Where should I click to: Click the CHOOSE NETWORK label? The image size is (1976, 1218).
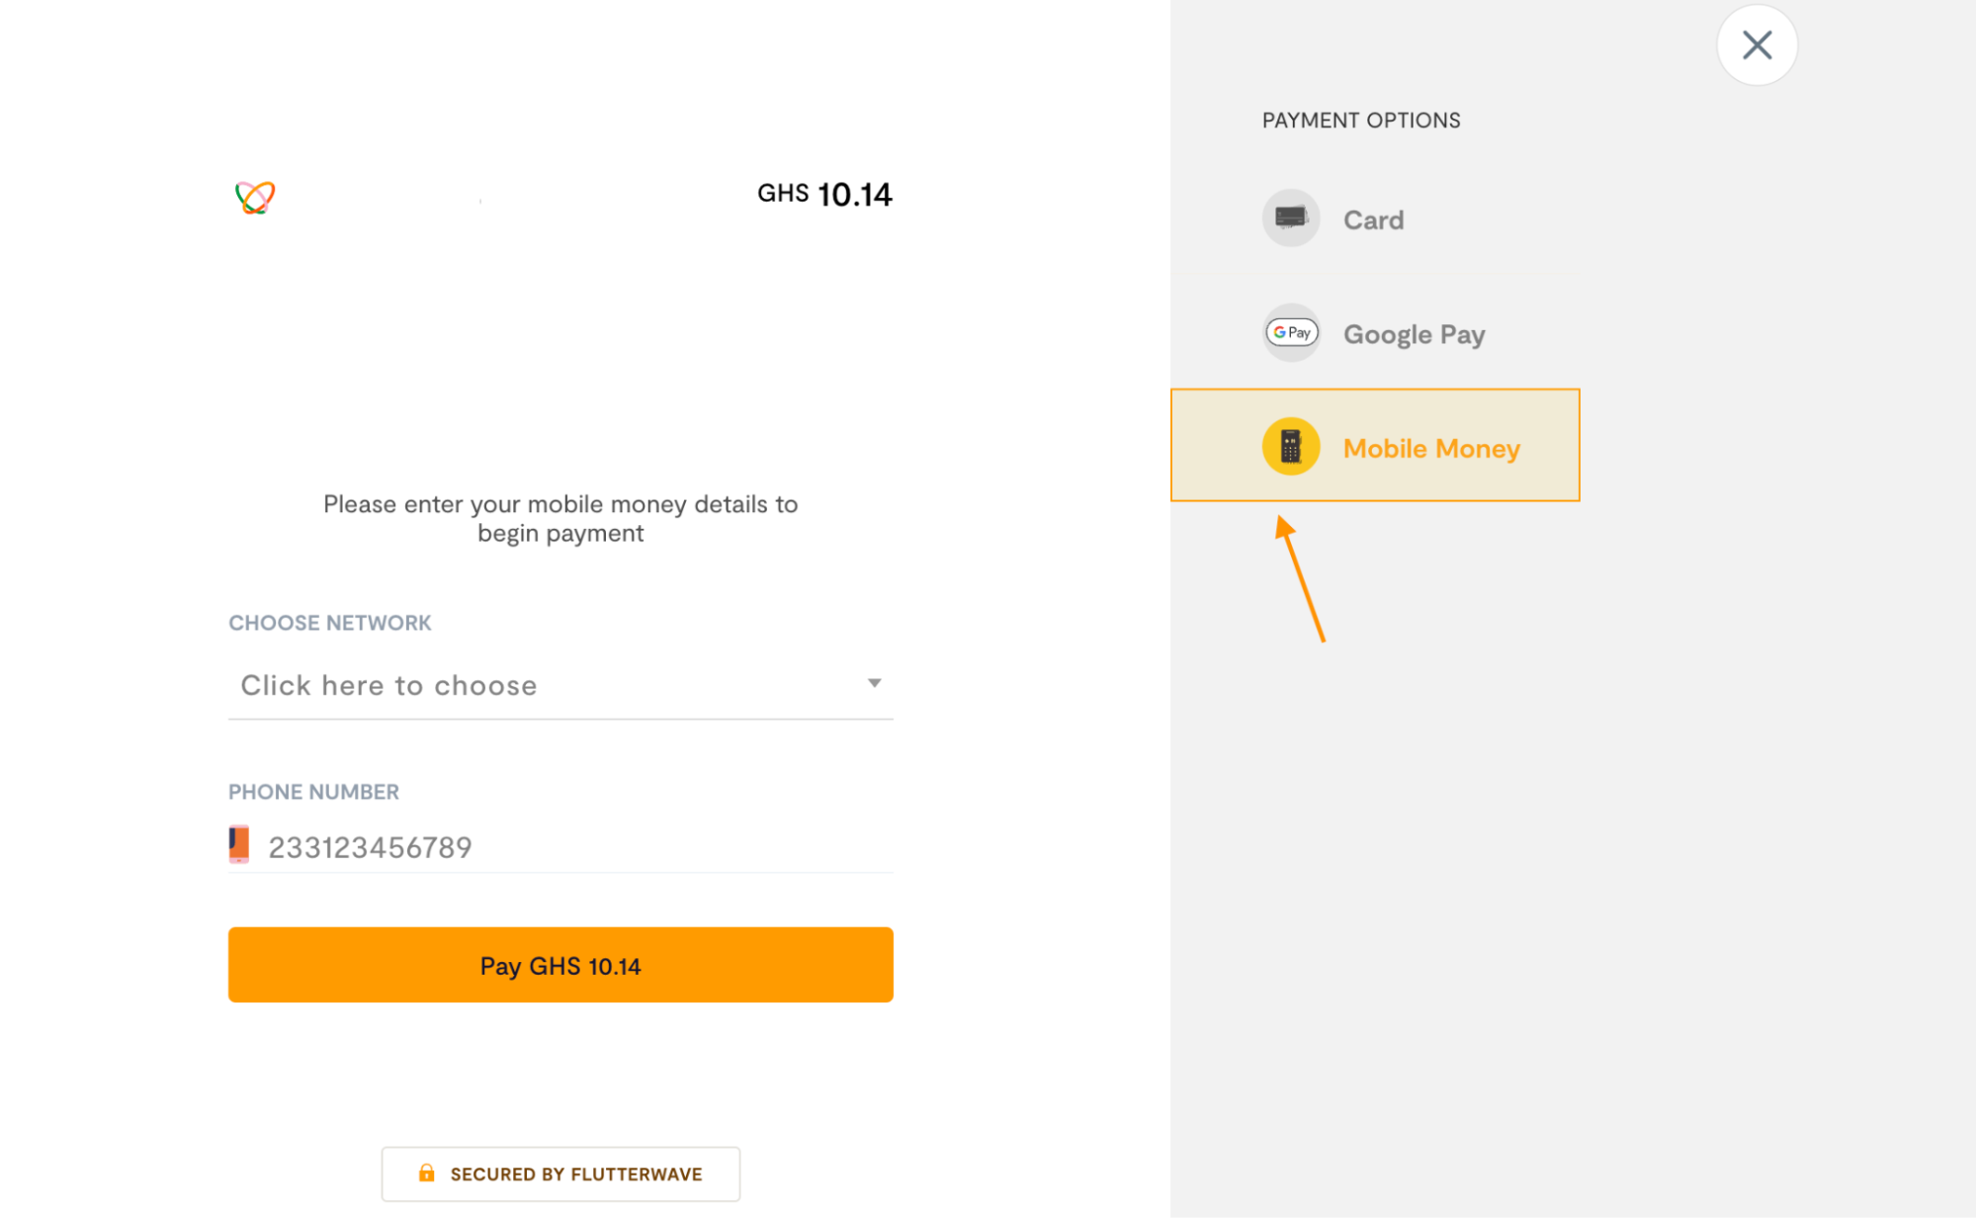tap(329, 623)
